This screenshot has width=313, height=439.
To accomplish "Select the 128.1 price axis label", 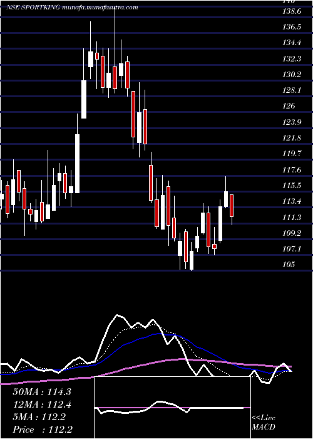I will click(292, 90).
